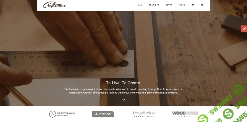The width and height of the screenshot is (247, 122).
Task: Open the Notes menu item
Action: [169, 5]
